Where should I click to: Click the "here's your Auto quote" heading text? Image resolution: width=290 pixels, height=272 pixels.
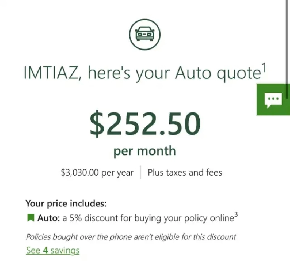pos(174,73)
